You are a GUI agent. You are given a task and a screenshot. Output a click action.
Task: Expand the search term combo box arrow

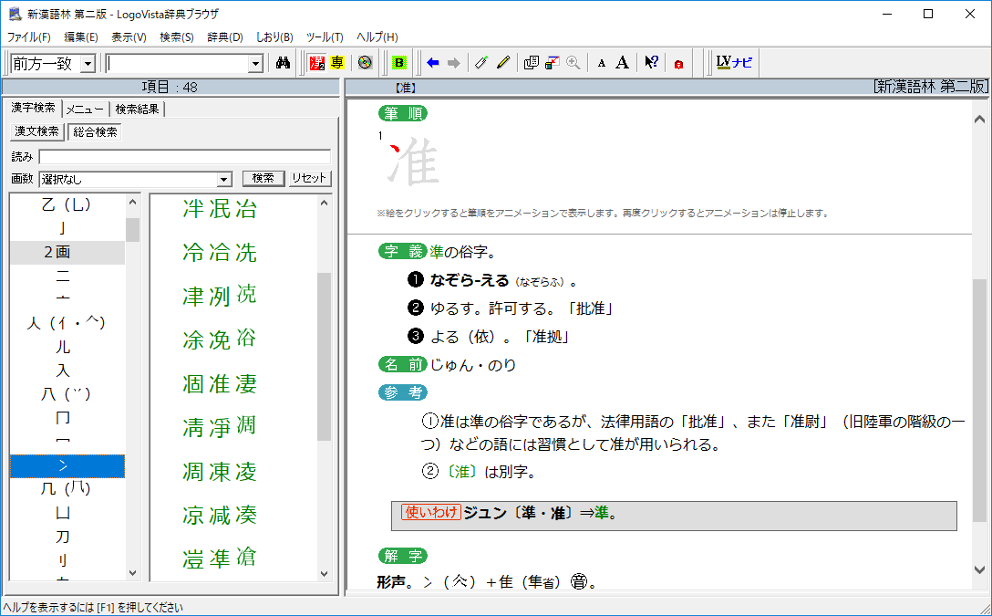(255, 63)
